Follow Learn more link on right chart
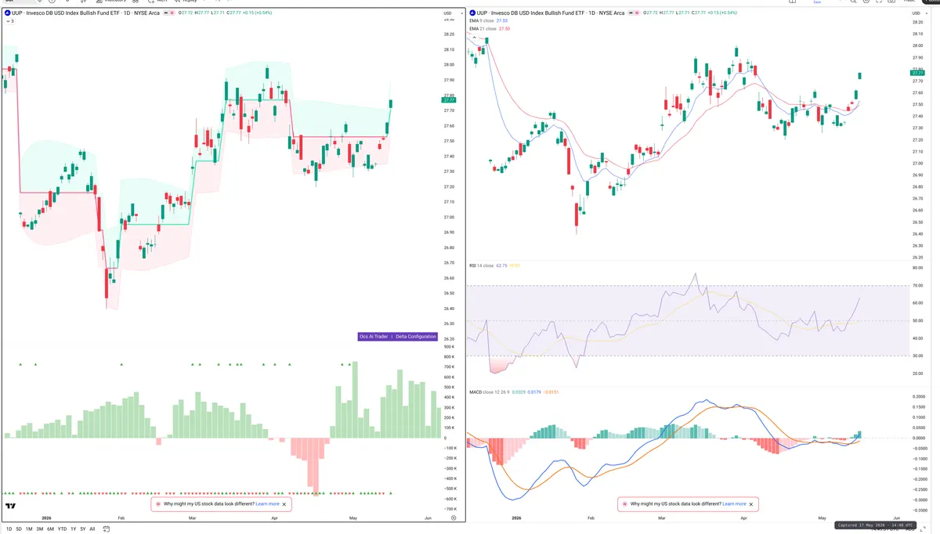 (x=734, y=504)
